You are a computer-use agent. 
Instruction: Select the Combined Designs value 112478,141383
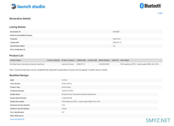point(67,91)
